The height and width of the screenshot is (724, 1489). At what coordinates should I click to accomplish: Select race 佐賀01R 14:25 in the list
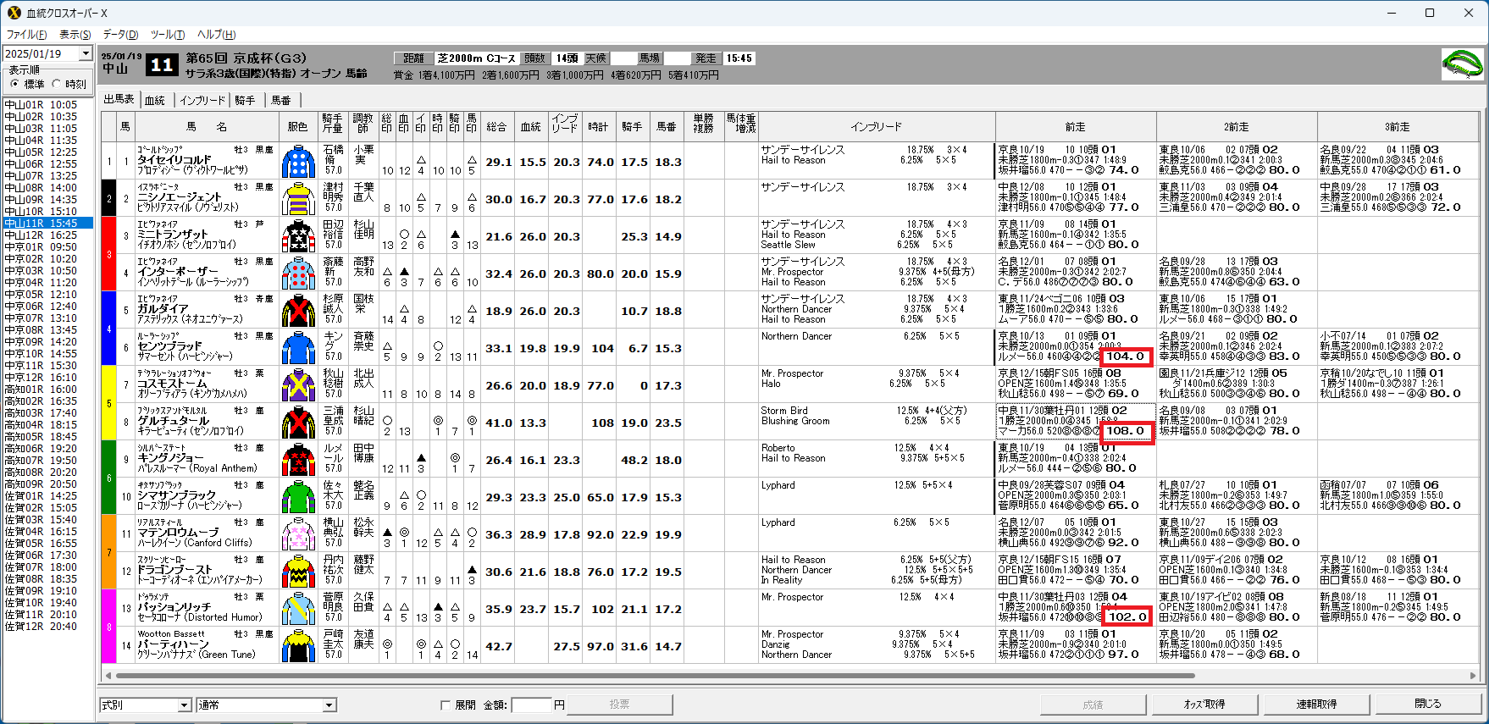tap(47, 496)
